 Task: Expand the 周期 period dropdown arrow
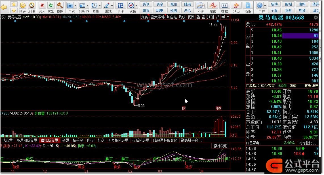click(100, 6)
